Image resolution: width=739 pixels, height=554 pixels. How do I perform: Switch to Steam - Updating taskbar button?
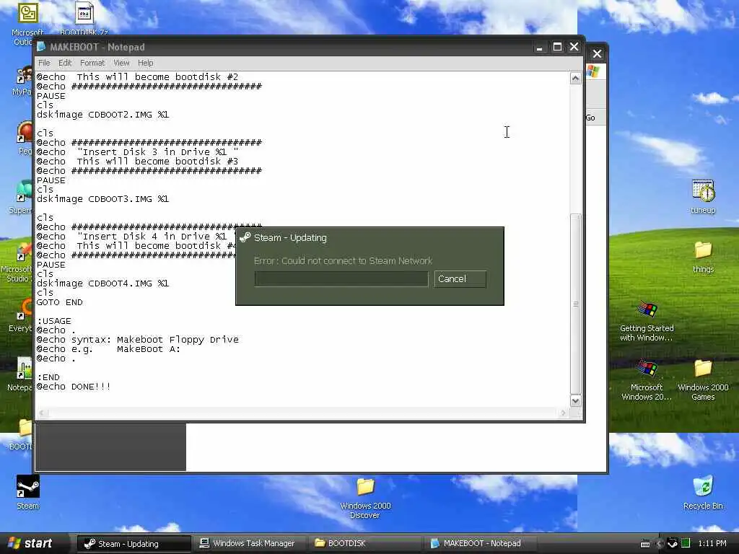(x=134, y=544)
